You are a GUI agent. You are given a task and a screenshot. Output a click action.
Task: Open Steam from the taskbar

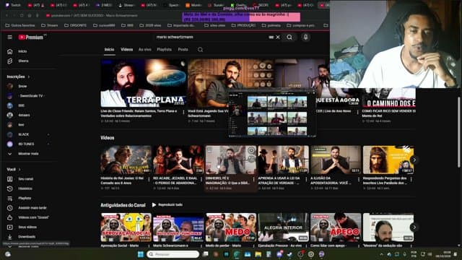[x=289, y=254]
